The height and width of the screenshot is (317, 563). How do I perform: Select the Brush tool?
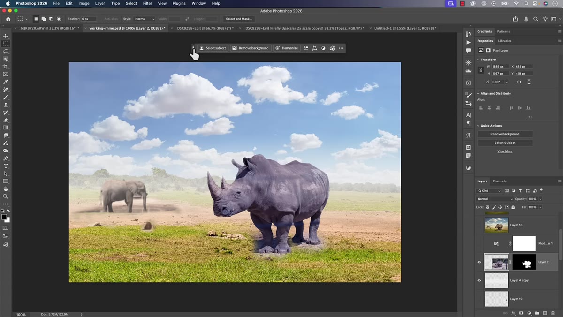point(6,97)
